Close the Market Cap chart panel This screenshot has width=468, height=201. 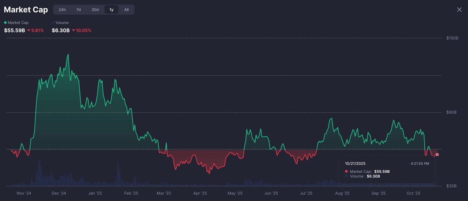tap(459, 10)
